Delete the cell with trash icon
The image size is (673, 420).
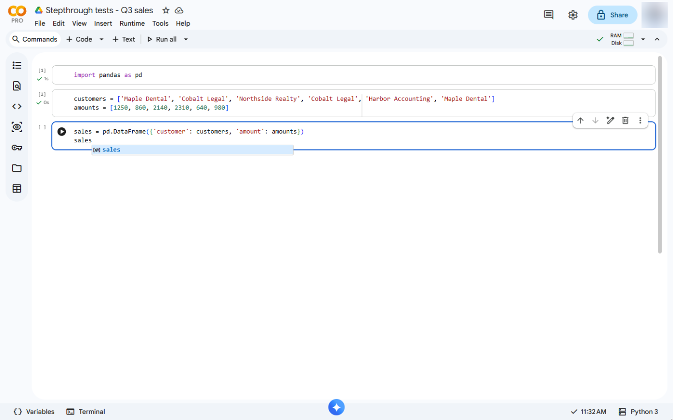(626, 120)
